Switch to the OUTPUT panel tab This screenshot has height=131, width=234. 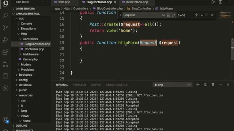point(96,85)
